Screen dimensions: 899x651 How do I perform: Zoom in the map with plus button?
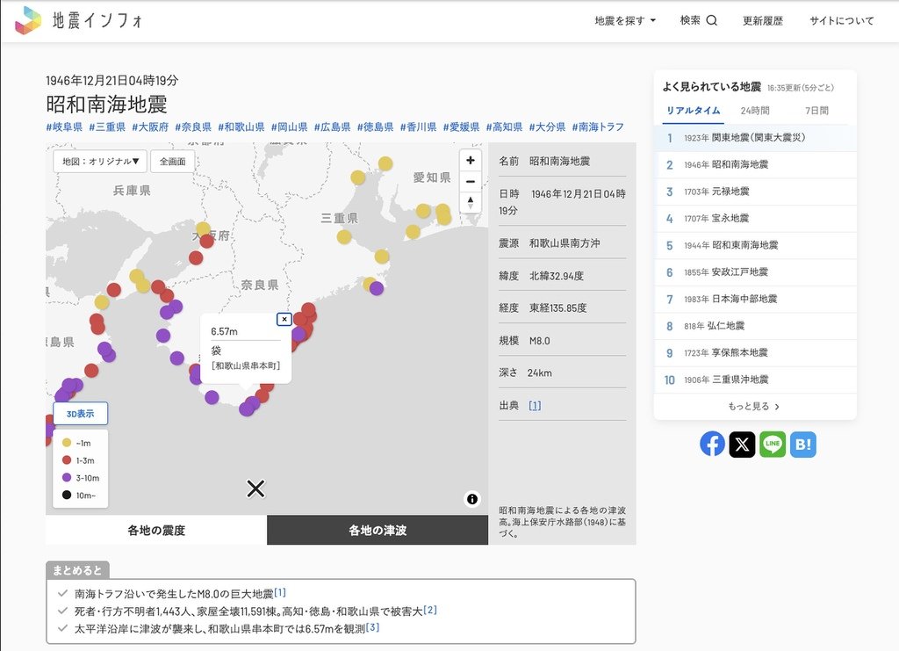pos(471,161)
